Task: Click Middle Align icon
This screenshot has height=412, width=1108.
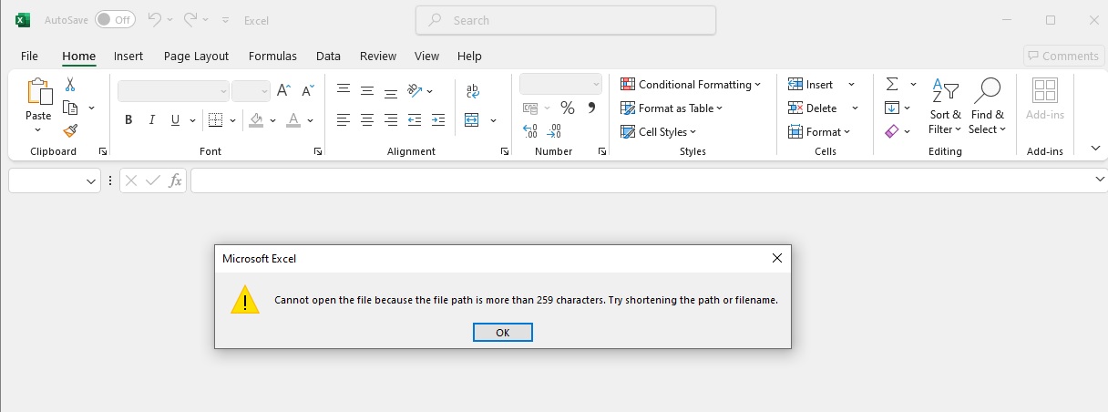Action: pos(367,90)
